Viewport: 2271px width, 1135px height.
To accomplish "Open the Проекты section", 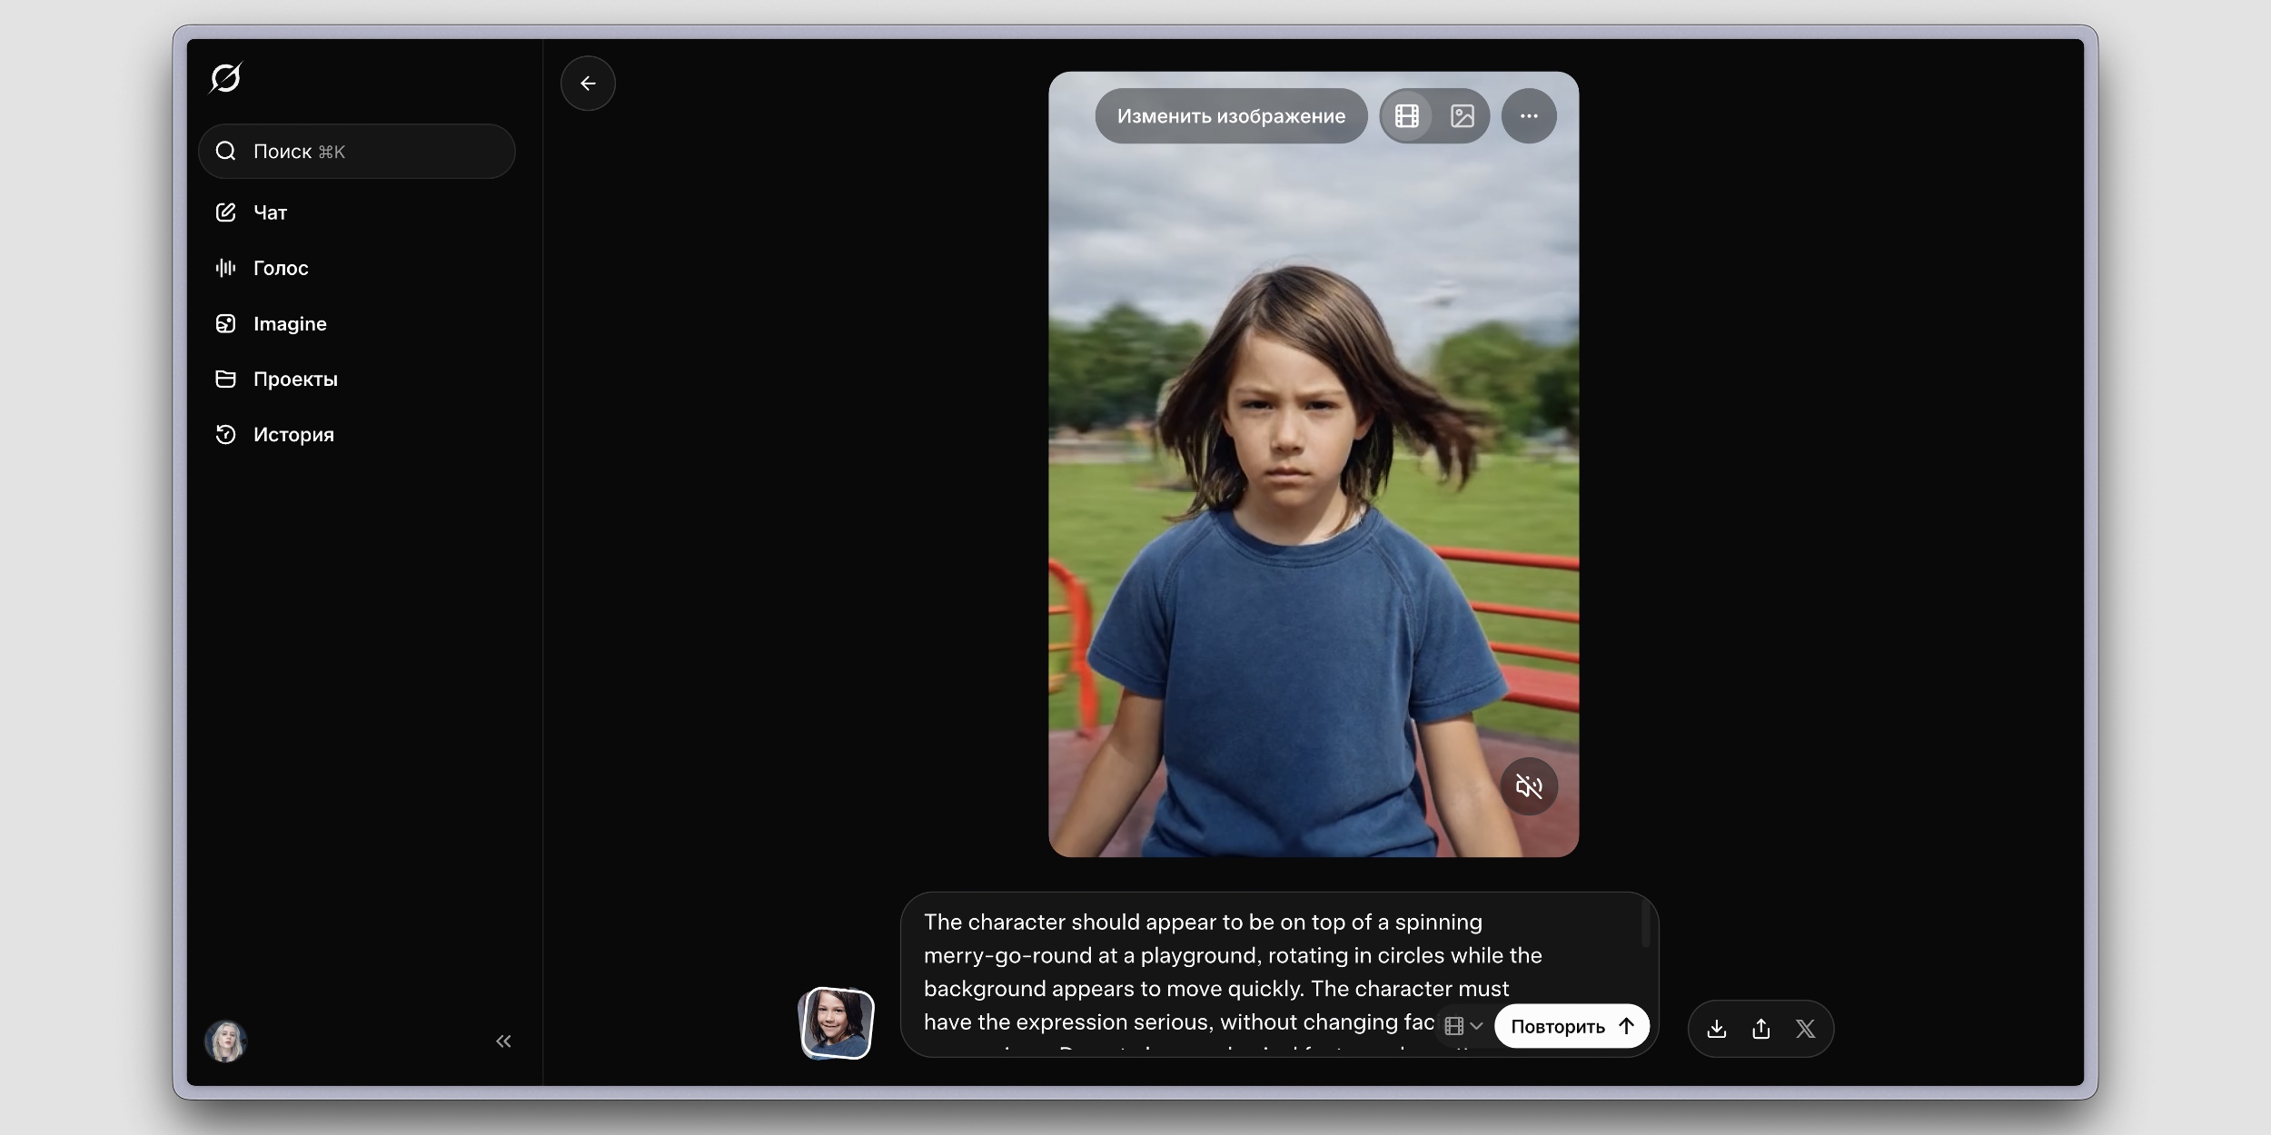I will (294, 380).
